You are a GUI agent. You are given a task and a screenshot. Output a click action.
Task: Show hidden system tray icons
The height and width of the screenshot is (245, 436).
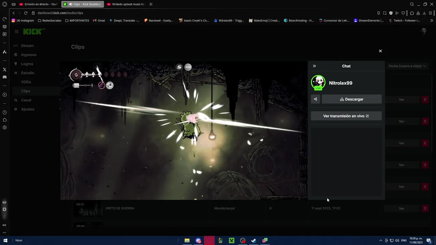(380, 241)
